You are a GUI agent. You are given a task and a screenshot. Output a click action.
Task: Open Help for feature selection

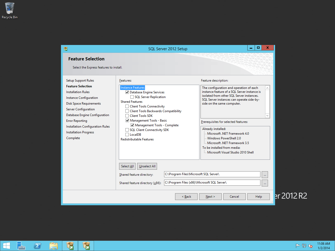coord(259,197)
